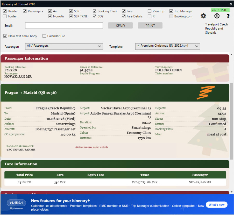Toggle the Calendar File checkbox

click(44, 36)
